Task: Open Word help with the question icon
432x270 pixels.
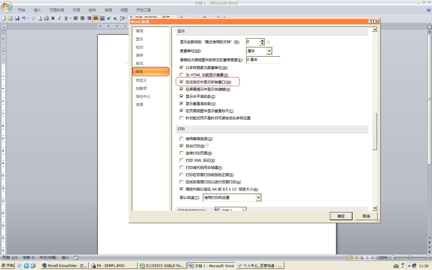Action: coord(429,10)
